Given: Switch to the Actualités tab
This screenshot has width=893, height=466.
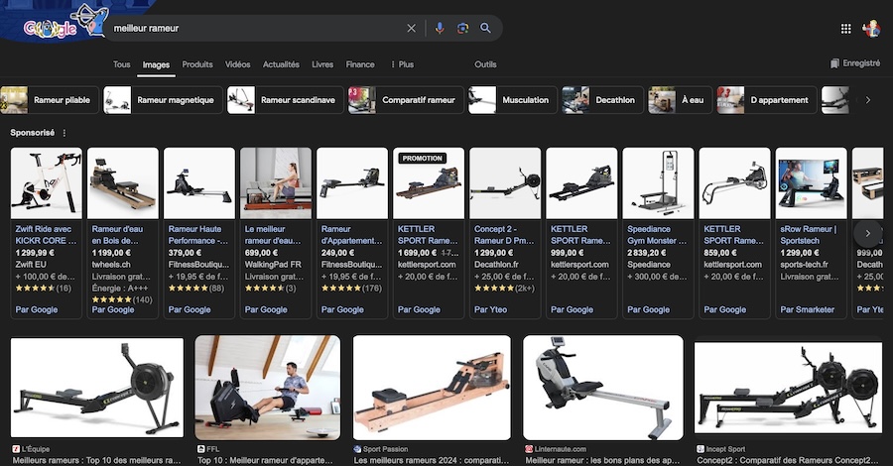Looking at the screenshot, I should click(x=281, y=64).
